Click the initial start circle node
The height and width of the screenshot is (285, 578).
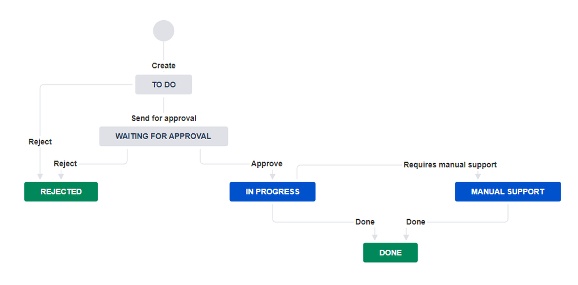click(x=164, y=31)
